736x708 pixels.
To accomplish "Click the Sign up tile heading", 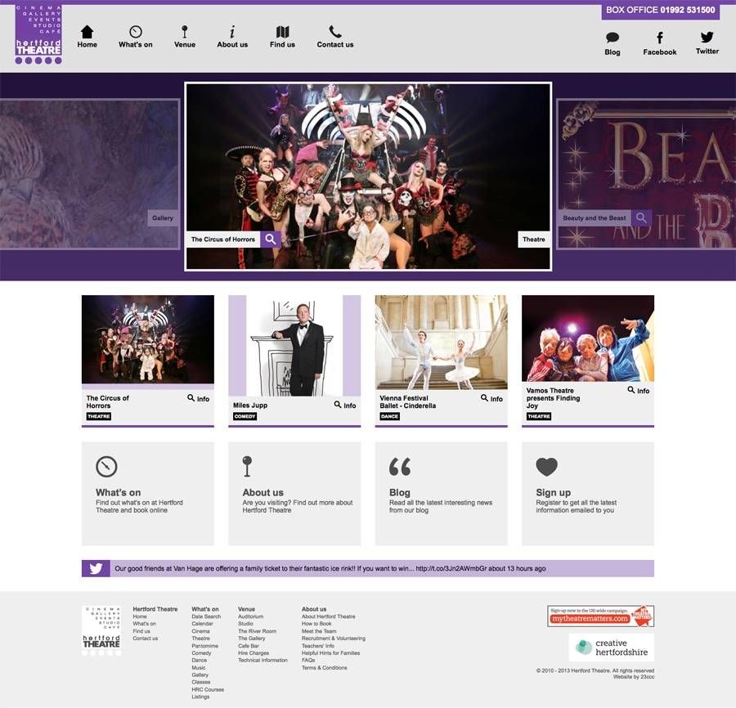I will pyautogui.click(x=554, y=493).
